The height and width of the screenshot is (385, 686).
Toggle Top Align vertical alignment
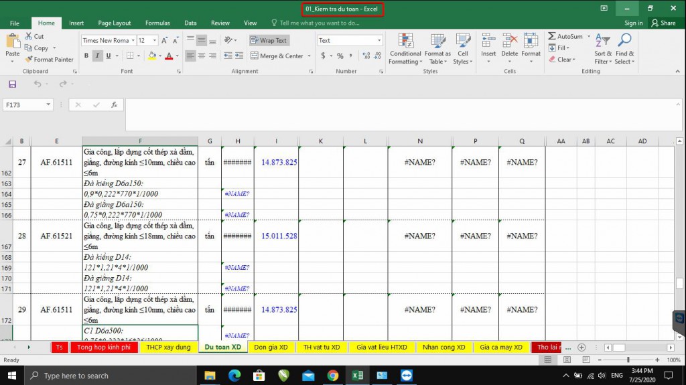pos(190,40)
